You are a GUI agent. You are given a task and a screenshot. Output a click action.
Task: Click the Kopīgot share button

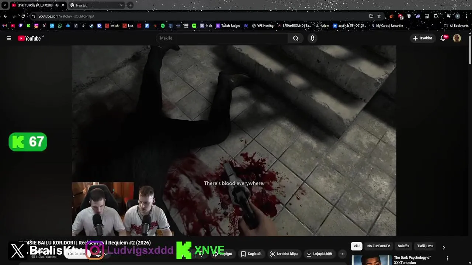[x=223, y=254]
